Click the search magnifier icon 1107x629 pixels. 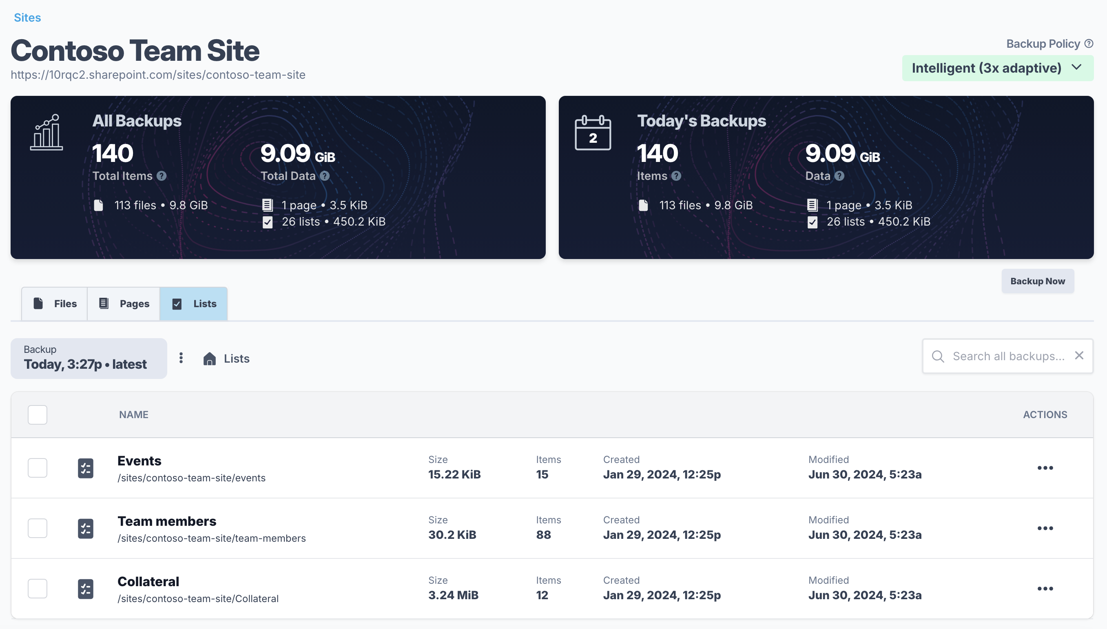click(938, 357)
